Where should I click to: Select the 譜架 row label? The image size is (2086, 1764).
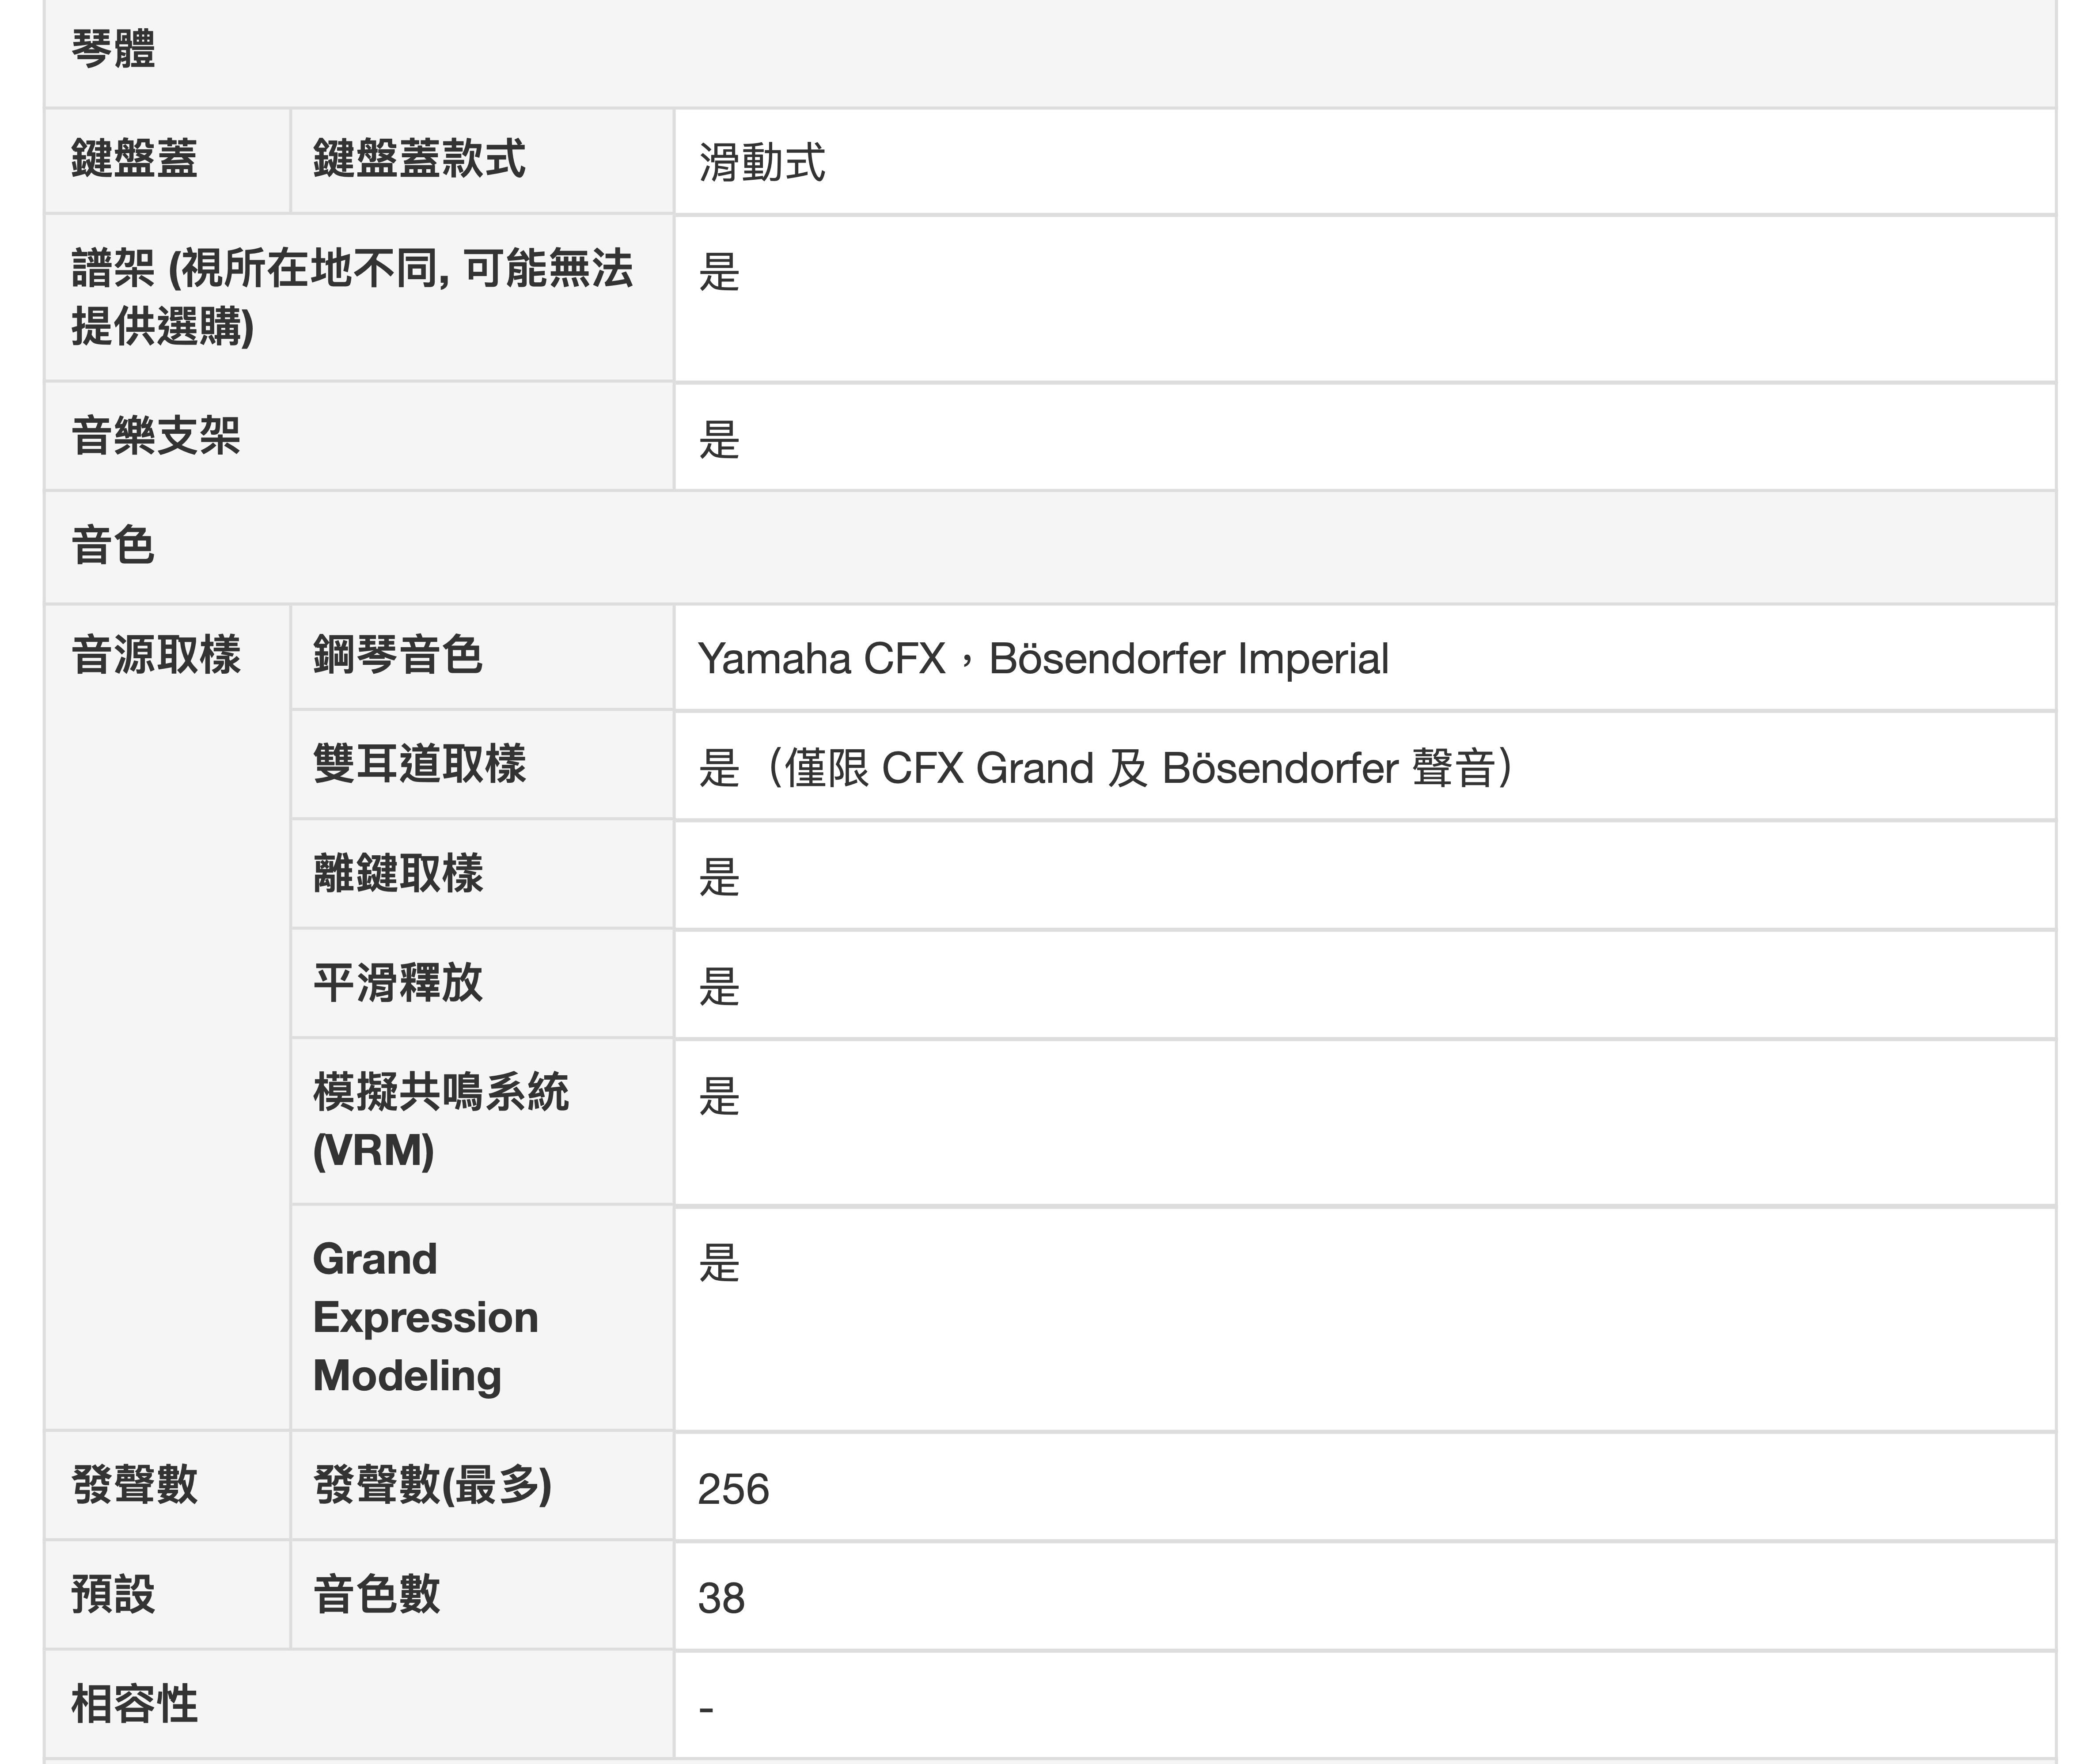click(x=351, y=297)
